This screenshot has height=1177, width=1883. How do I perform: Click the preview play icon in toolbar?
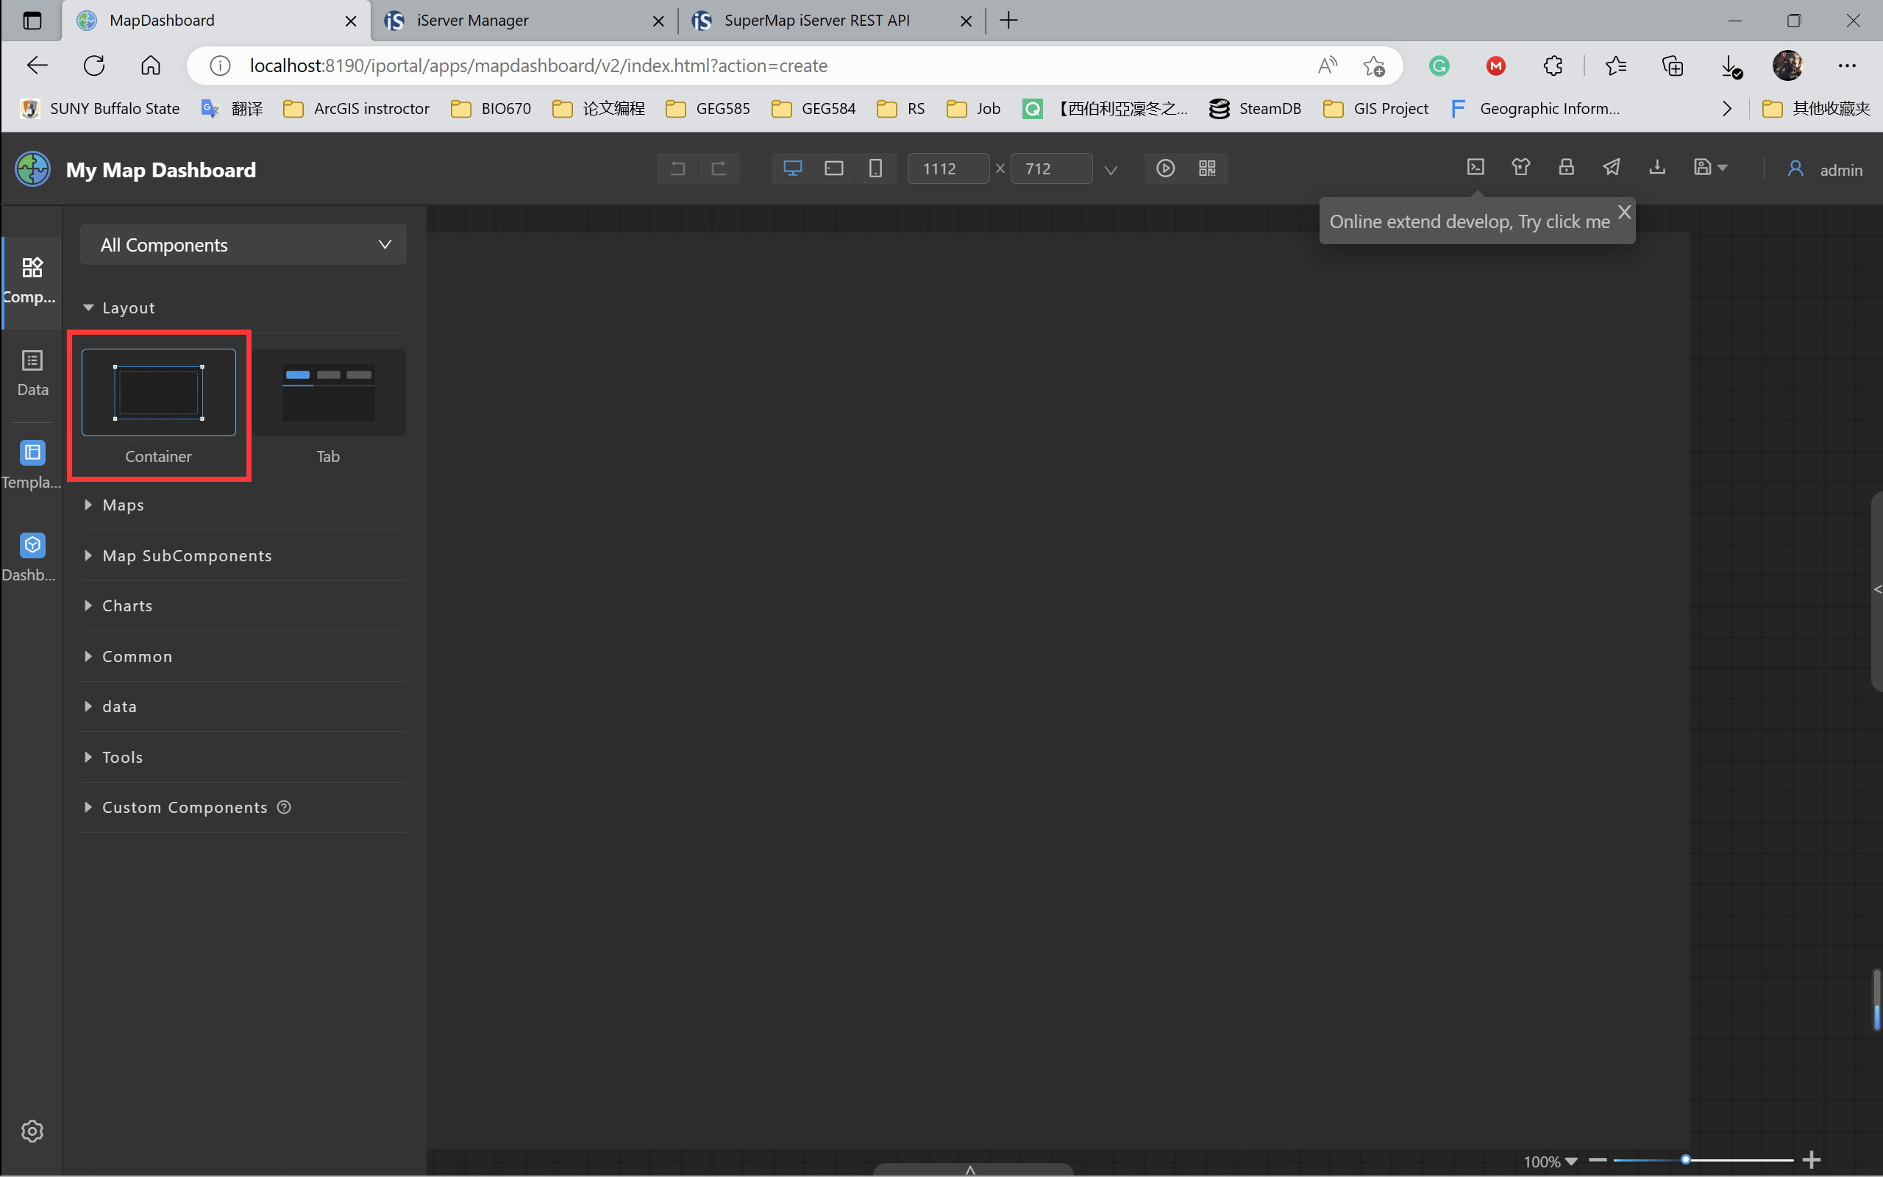click(1165, 168)
